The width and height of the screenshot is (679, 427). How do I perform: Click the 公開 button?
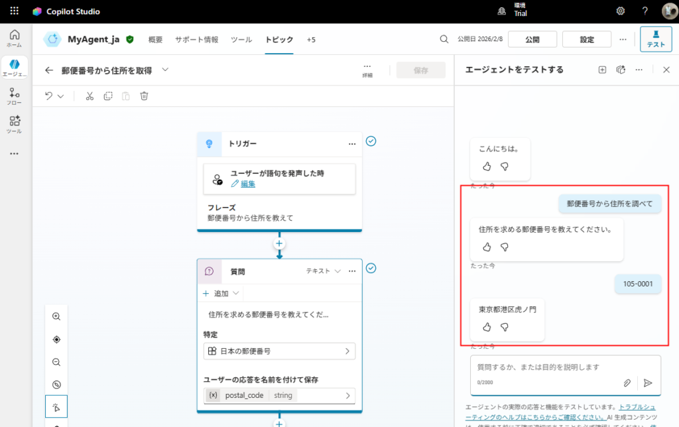click(532, 39)
